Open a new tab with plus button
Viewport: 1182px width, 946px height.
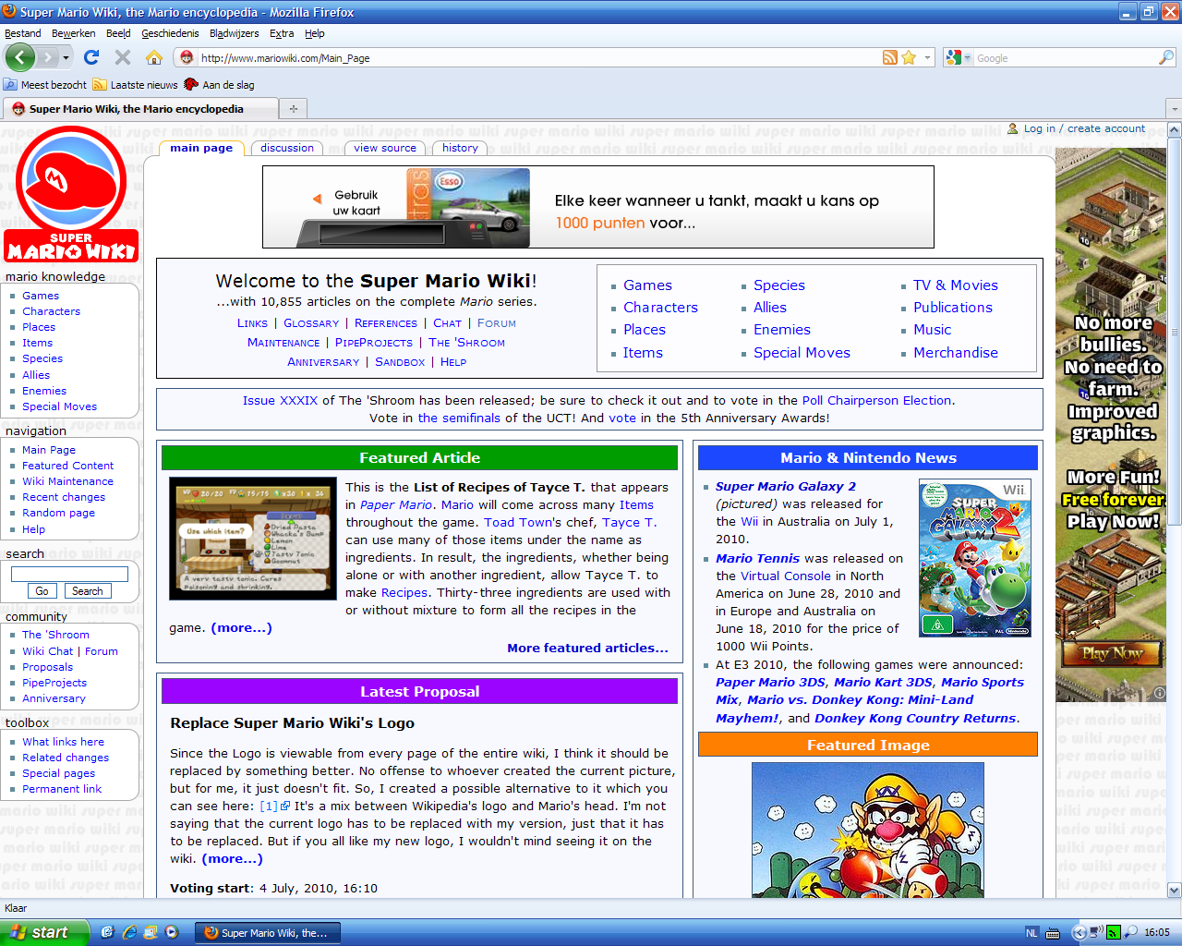tap(293, 108)
